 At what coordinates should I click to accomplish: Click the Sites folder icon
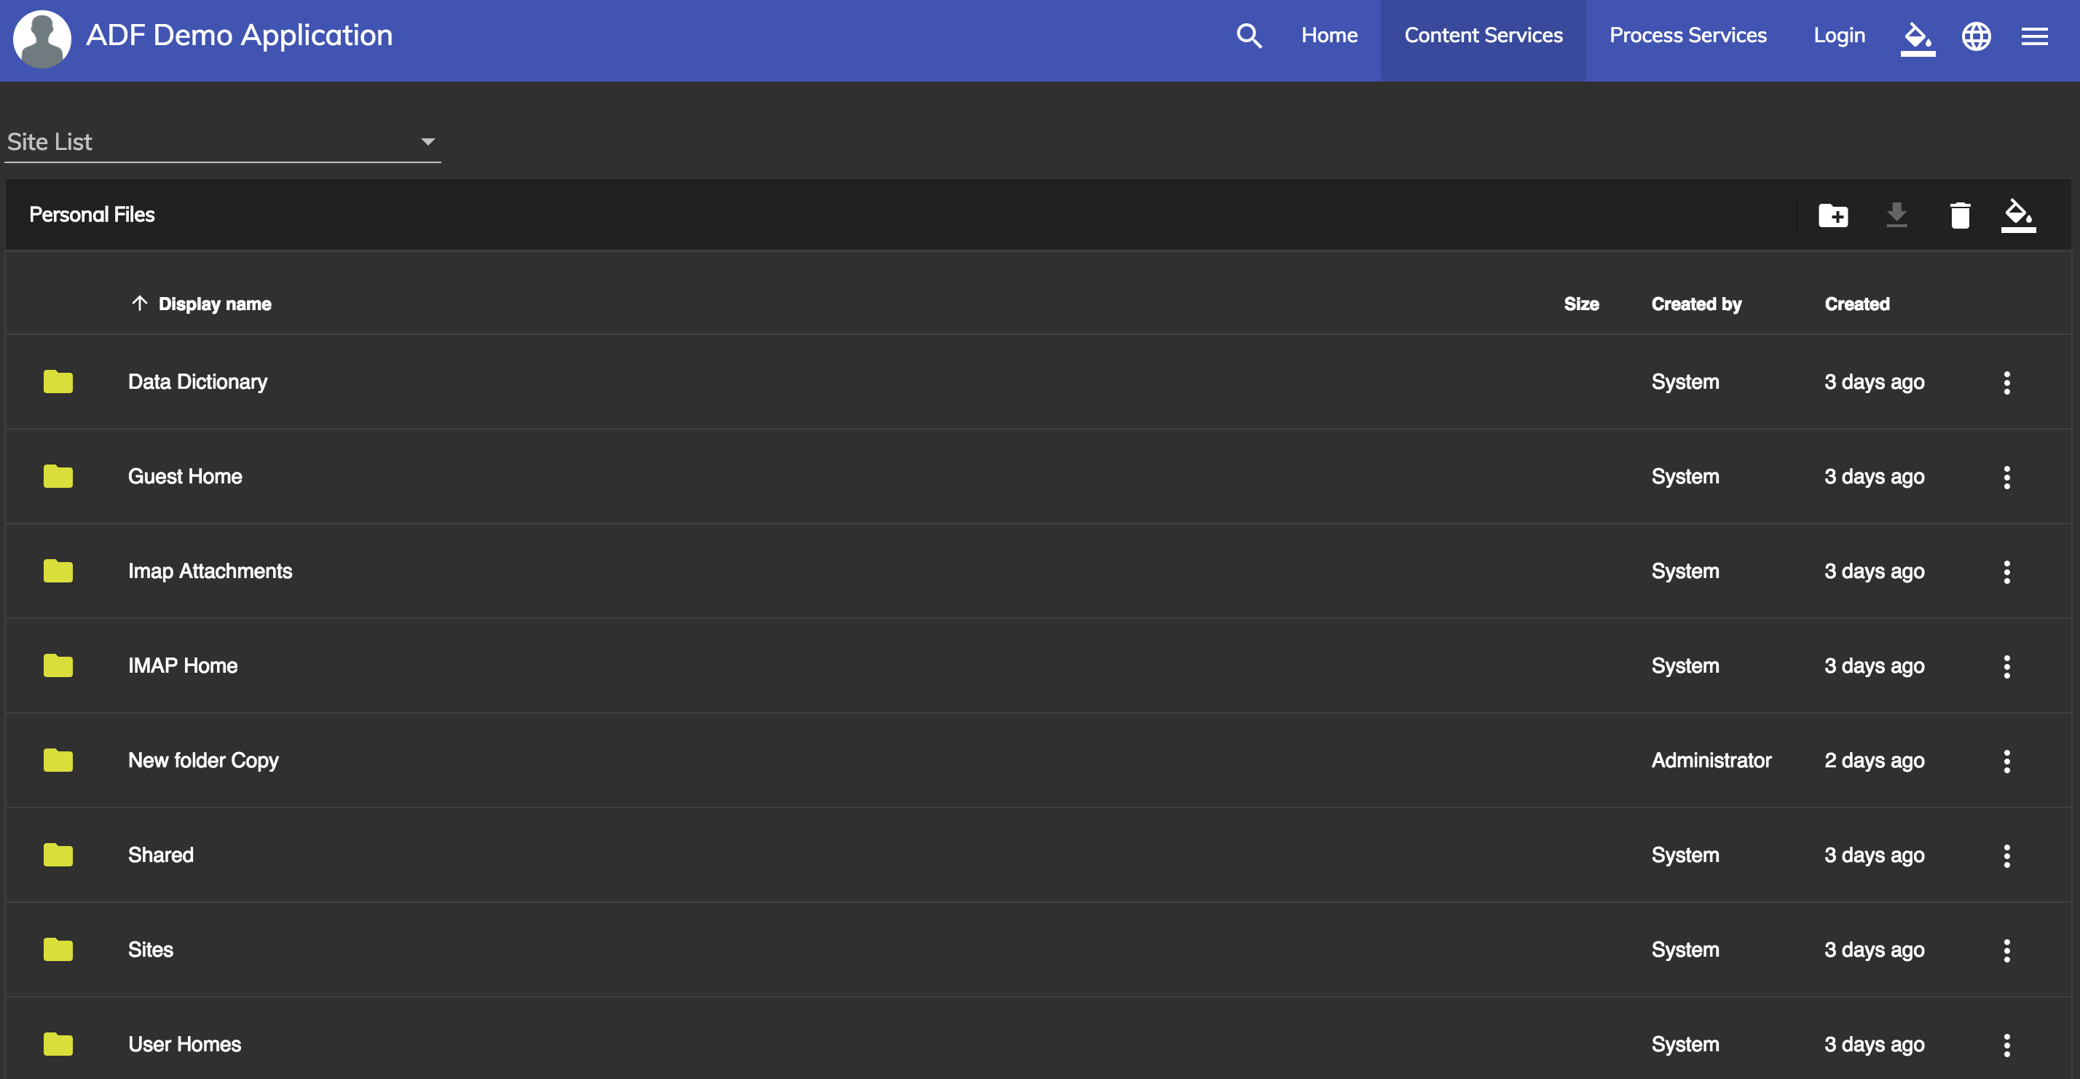58,950
